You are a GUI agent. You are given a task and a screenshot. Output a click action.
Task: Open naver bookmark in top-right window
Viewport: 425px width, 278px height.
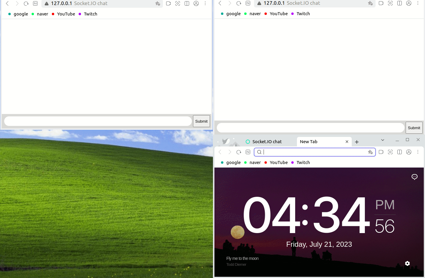click(x=253, y=14)
